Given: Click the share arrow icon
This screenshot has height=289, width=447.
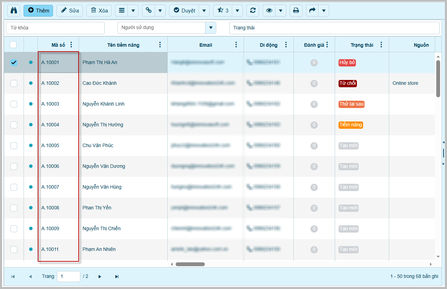Looking at the screenshot, I should 312,10.
